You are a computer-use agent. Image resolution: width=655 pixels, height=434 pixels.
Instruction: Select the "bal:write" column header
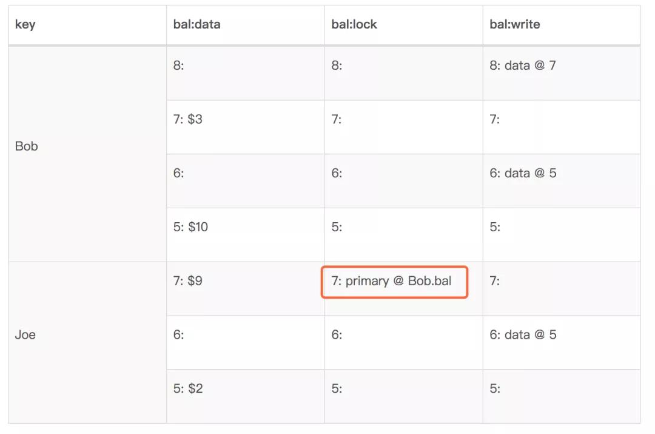point(515,25)
